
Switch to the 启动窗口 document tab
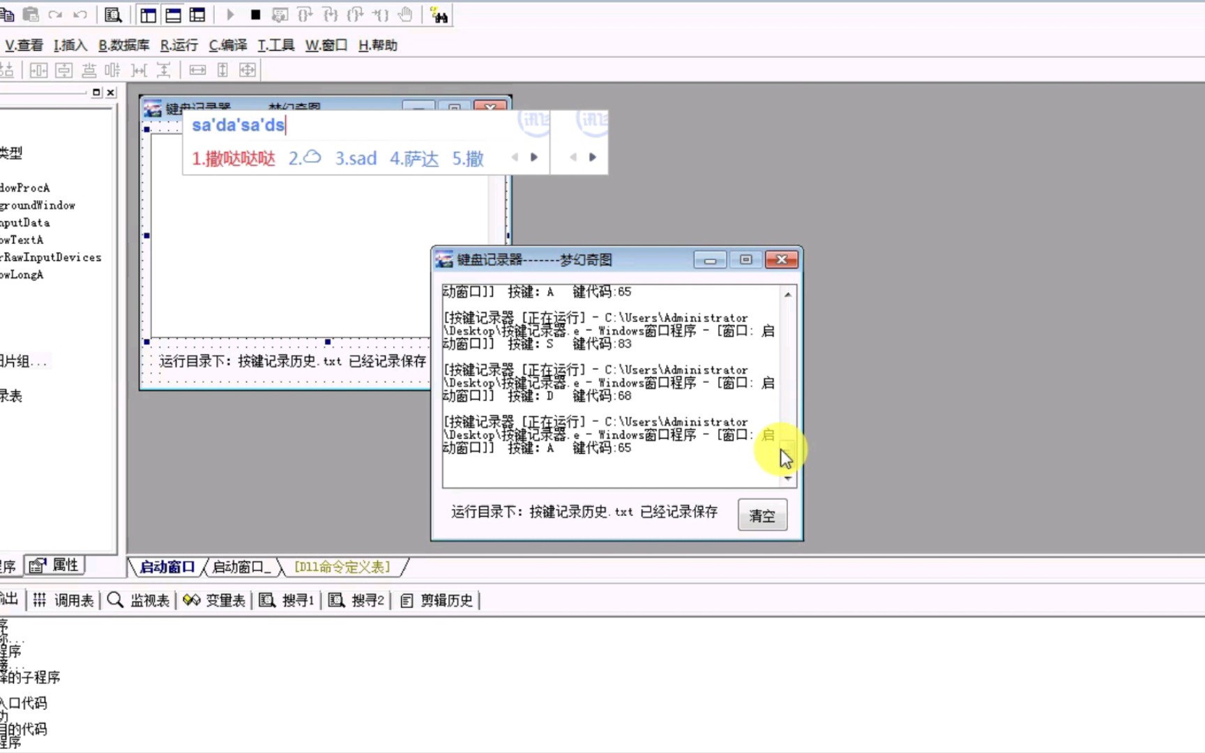tap(167, 567)
